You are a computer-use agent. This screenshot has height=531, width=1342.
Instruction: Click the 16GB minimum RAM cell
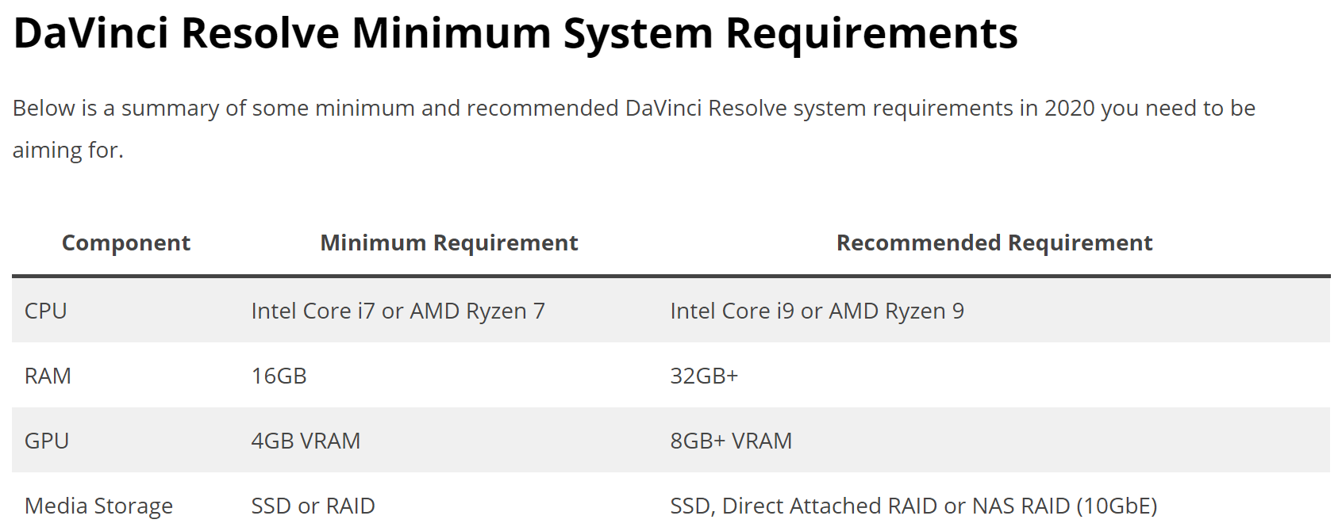(279, 376)
